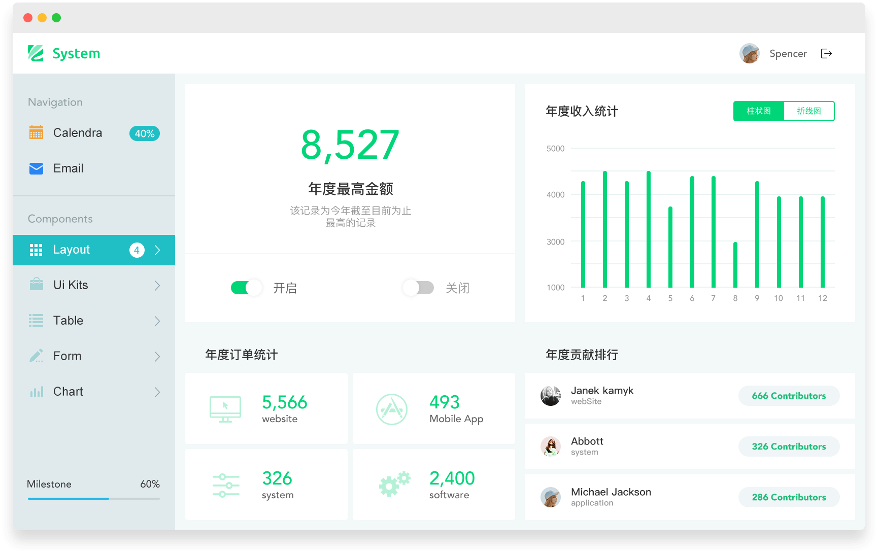This screenshot has height=553, width=878.
Task: Click the green System logo icon
Action: (x=36, y=53)
